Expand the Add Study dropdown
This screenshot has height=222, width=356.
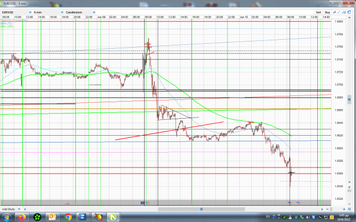click(x=11, y=209)
